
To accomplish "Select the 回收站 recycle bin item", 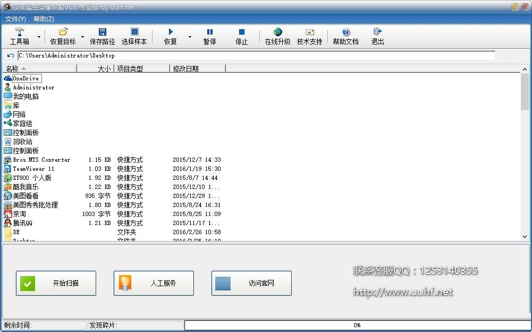I will (22, 142).
